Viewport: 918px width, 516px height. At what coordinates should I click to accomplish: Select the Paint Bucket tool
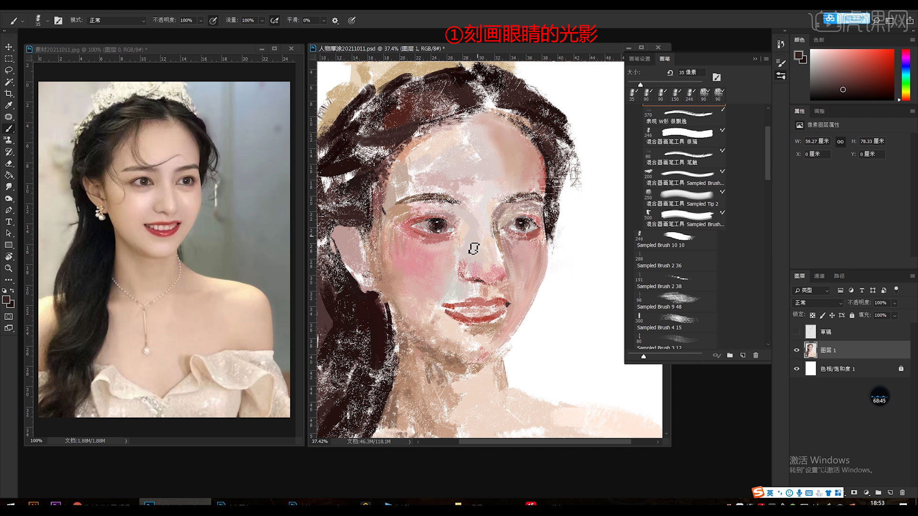tap(9, 175)
